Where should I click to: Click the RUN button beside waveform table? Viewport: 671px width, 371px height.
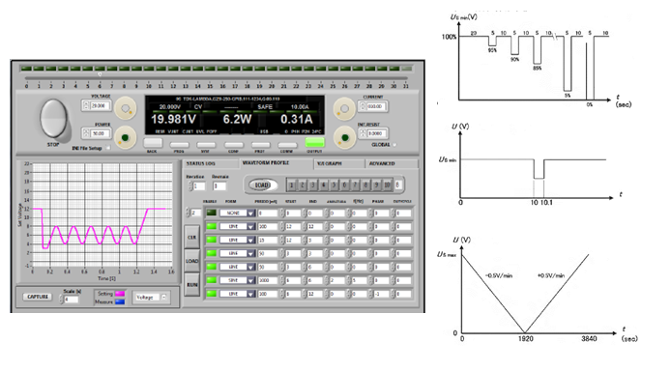192,284
